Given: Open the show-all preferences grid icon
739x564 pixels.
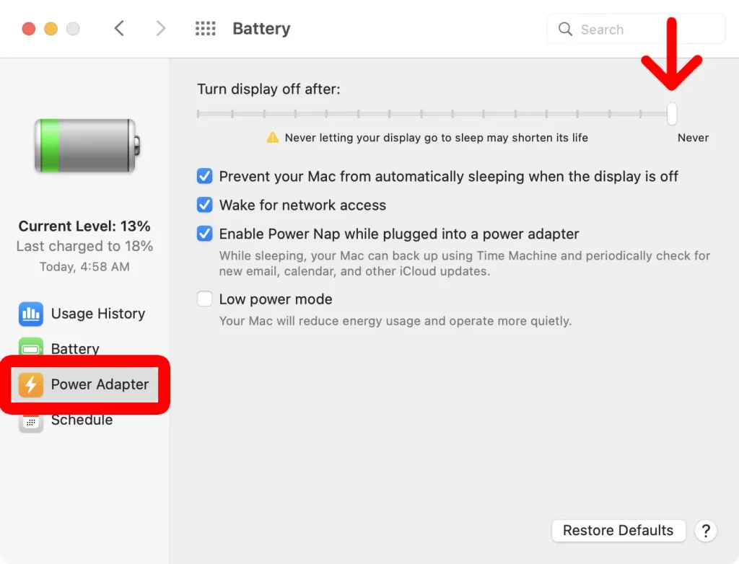Looking at the screenshot, I should (x=206, y=29).
